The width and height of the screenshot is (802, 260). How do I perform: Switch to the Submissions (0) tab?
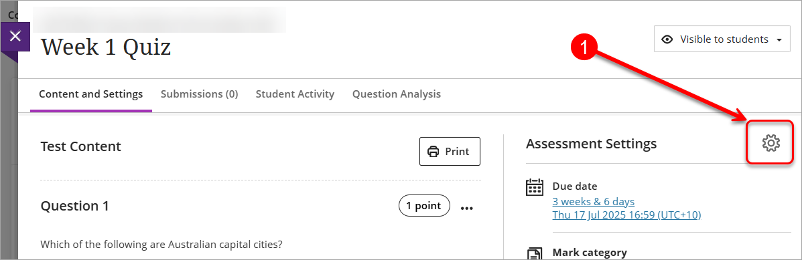(200, 94)
